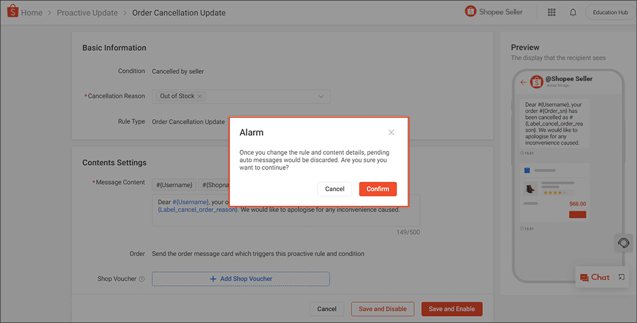The width and height of the screenshot is (637, 323).
Task: Click the back arrow in phone preview
Action: (523, 82)
